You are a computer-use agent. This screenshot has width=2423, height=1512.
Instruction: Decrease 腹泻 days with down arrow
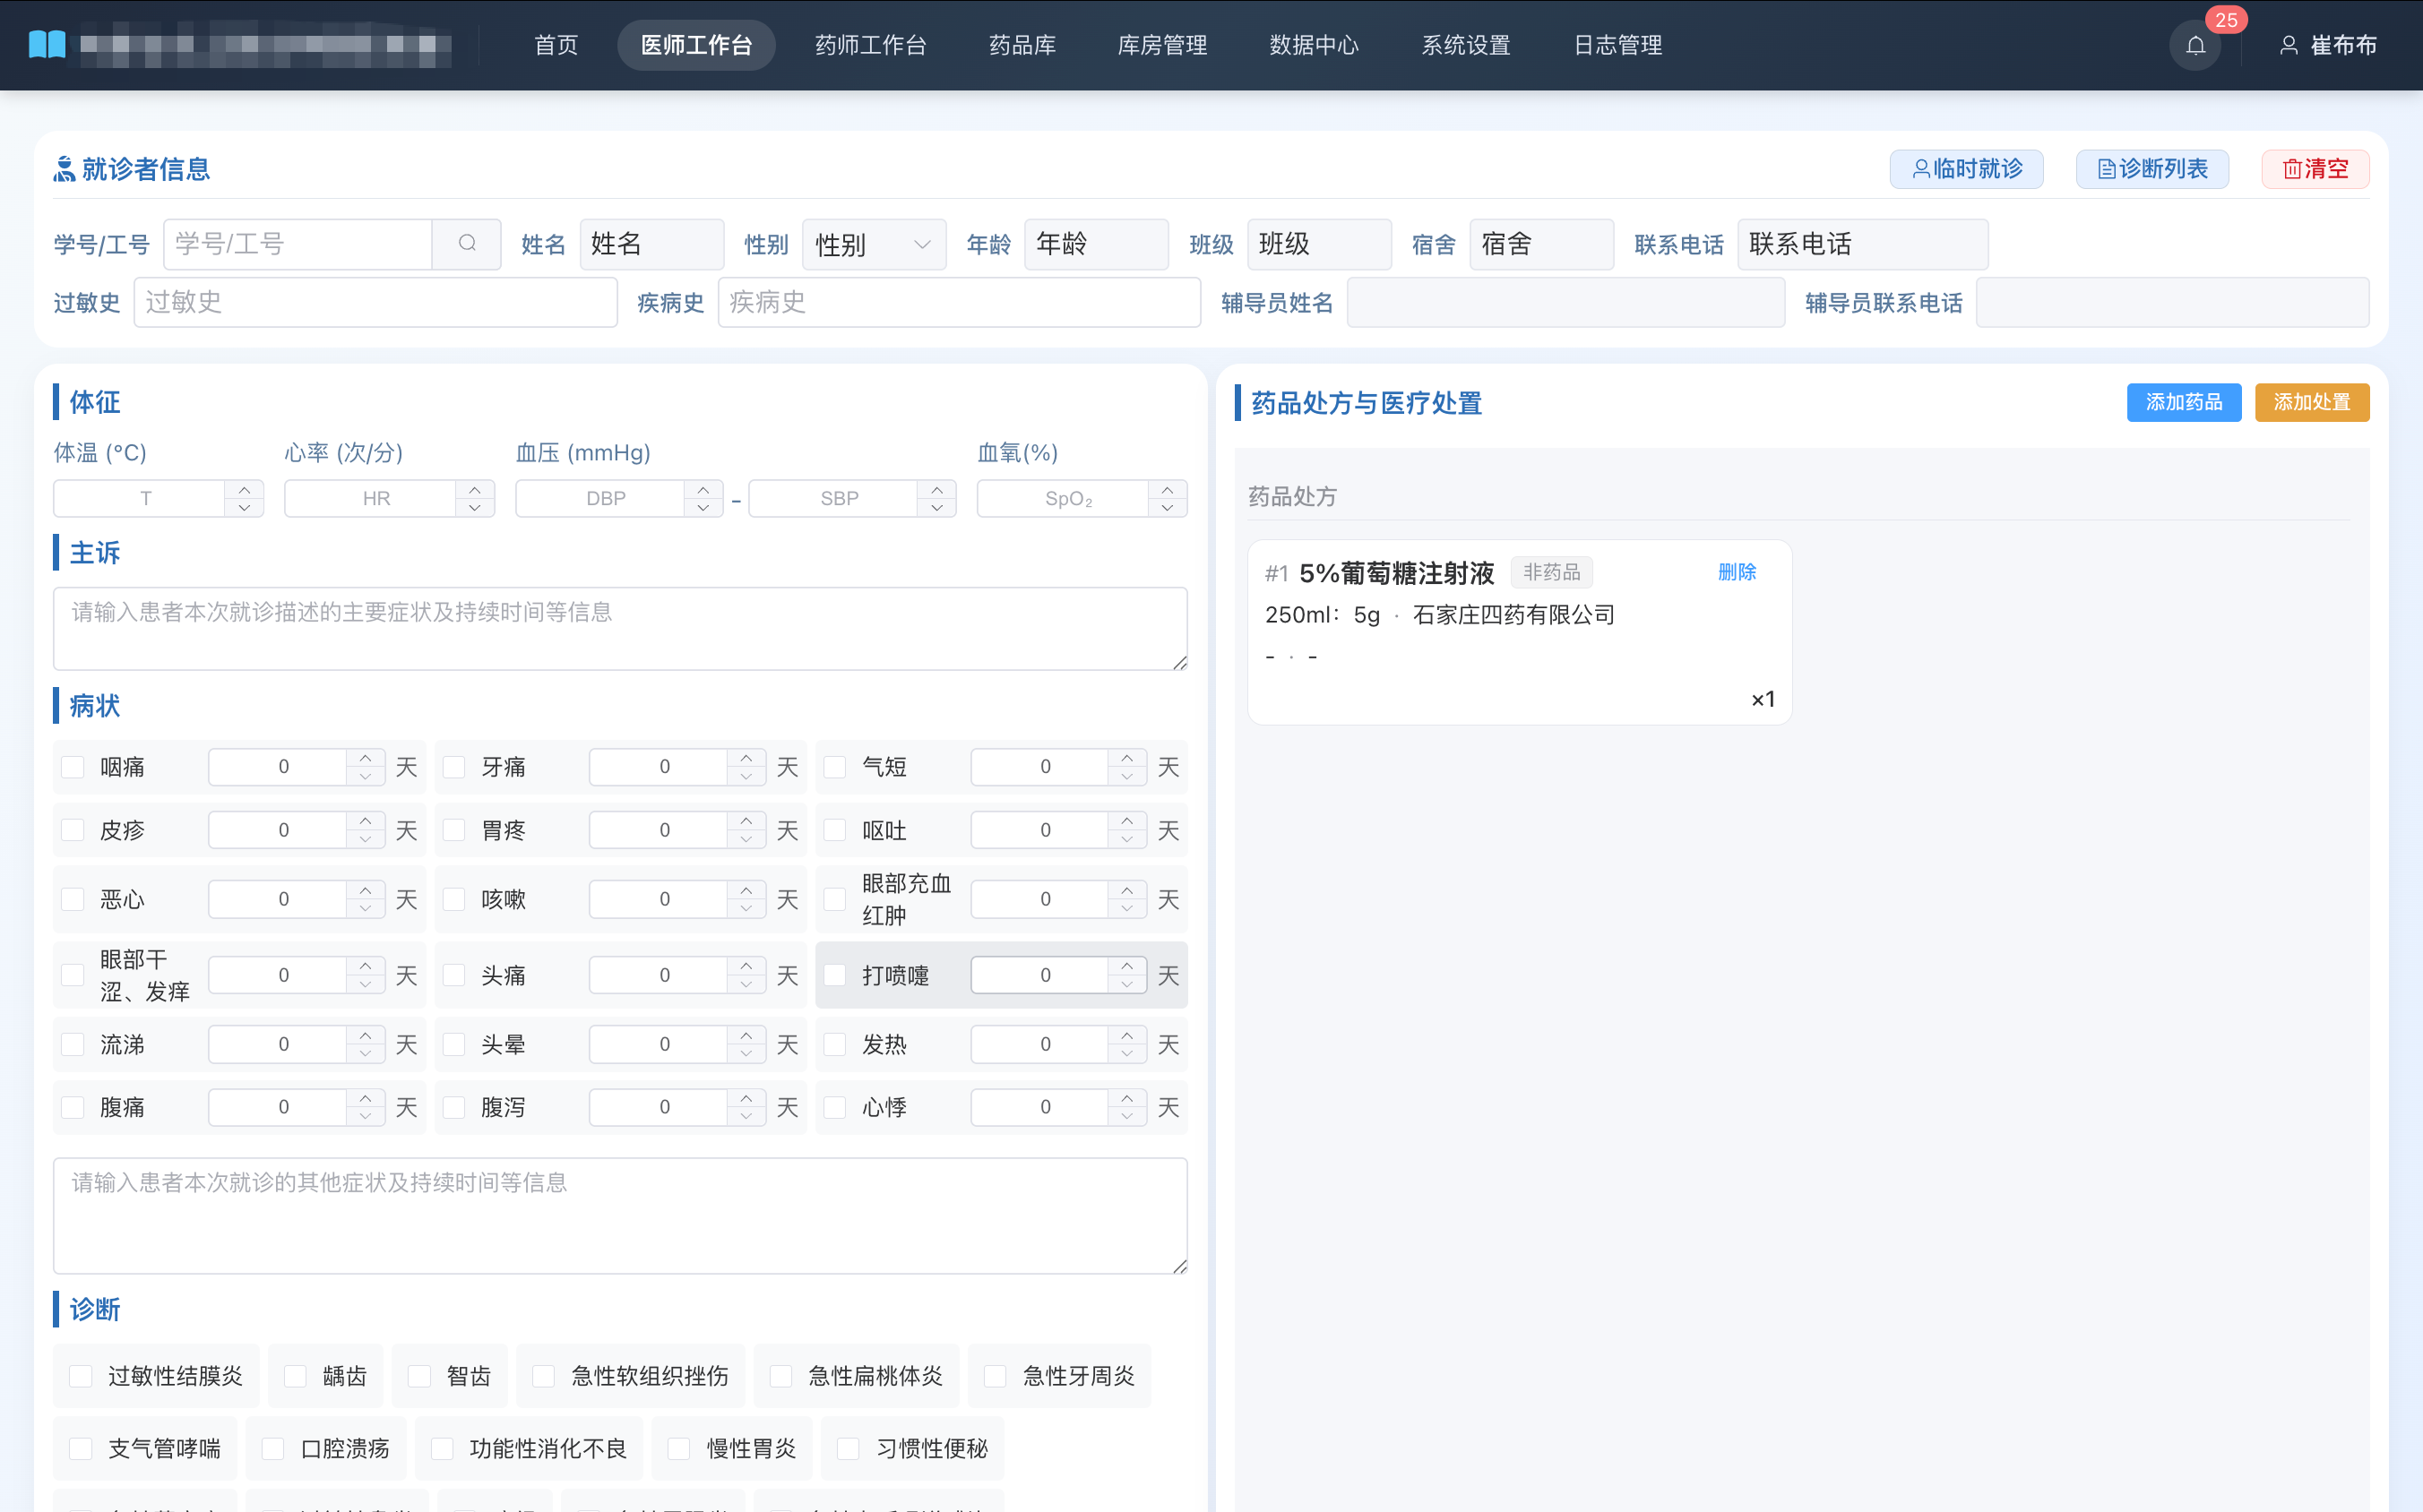[746, 1116]
